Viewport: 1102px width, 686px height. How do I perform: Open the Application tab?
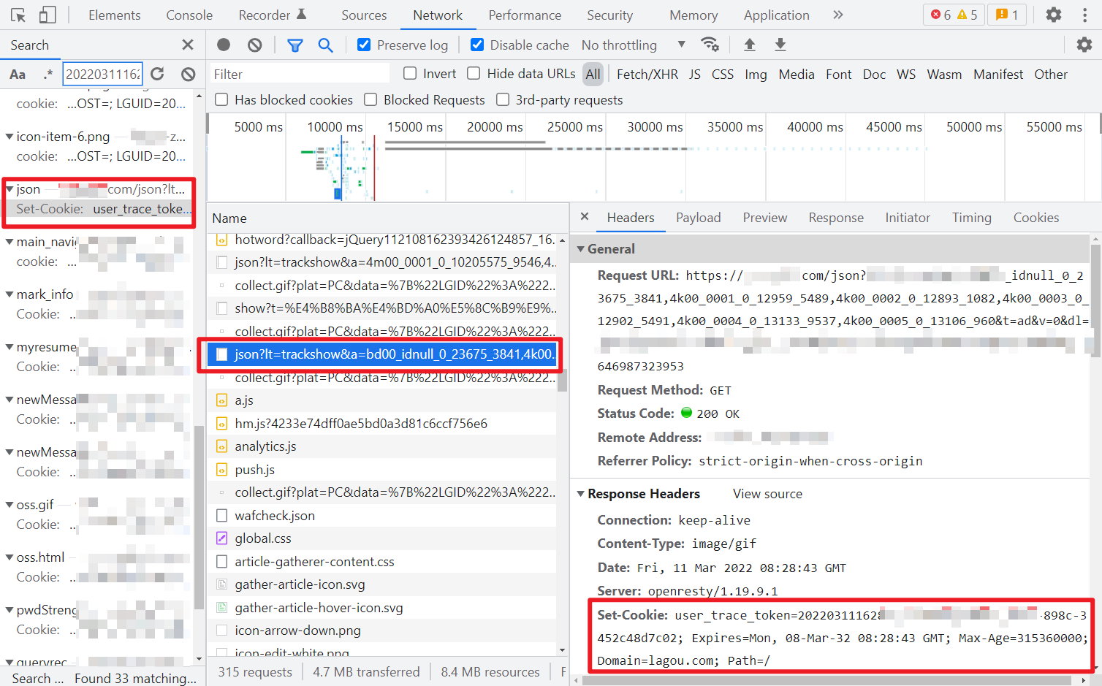(776, 15)
